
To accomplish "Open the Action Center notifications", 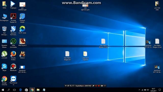I will pyautogui.click(x=160, y=90).
